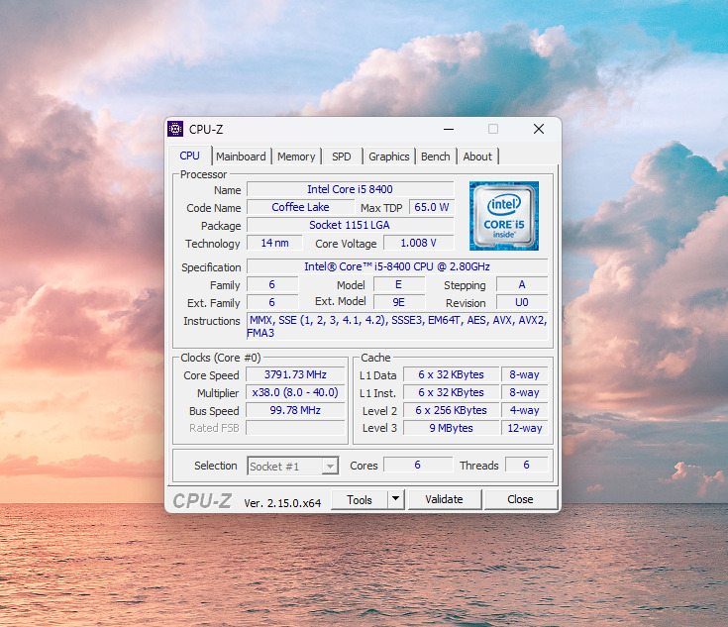Click the Ext. Model '9E' value
The image size is (728, 627).
click(399, 302)
